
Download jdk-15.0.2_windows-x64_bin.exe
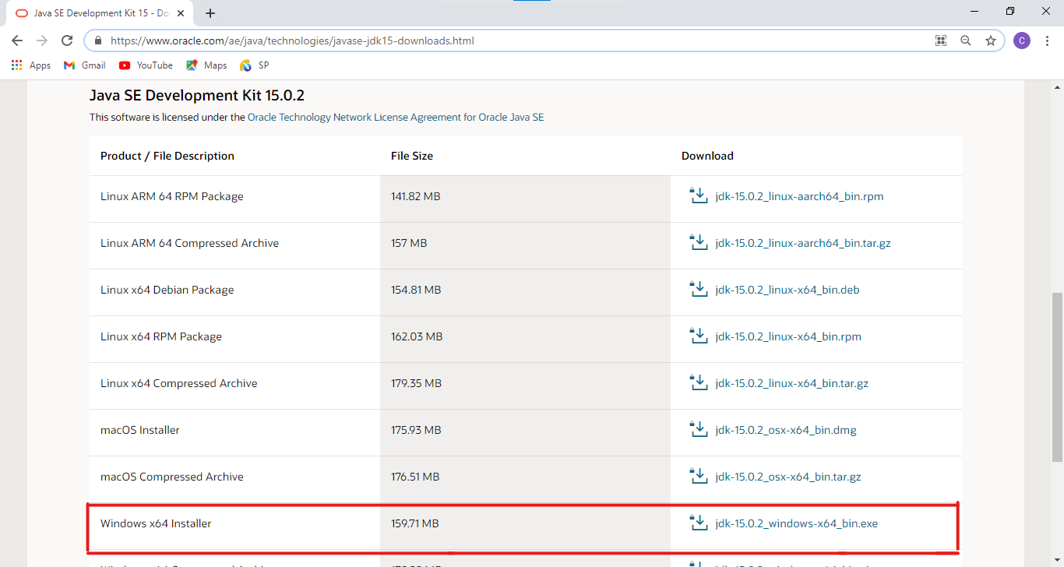[797, 523]
